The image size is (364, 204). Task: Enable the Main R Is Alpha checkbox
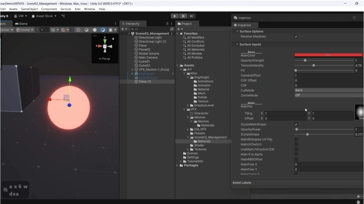point(296,155)
